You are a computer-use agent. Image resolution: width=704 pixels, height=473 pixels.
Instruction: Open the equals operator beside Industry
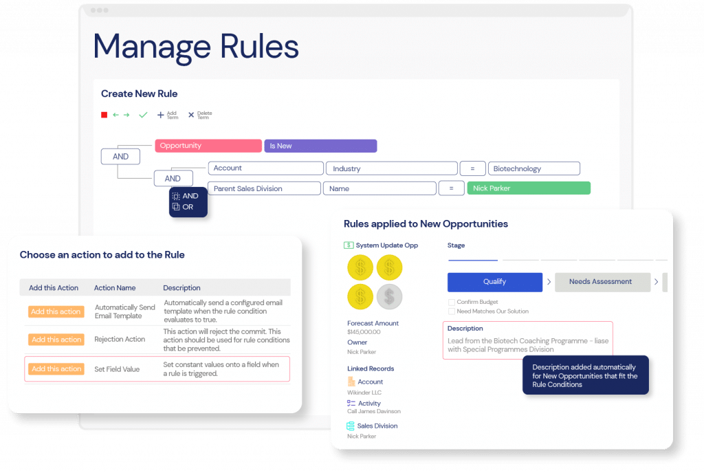[x=472, y=168]
